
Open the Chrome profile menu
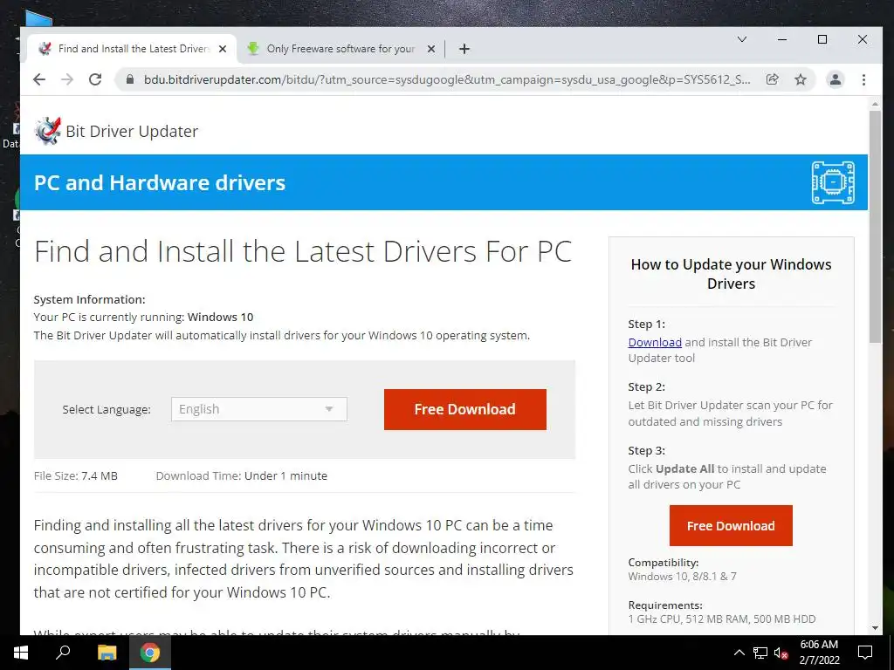836,79
